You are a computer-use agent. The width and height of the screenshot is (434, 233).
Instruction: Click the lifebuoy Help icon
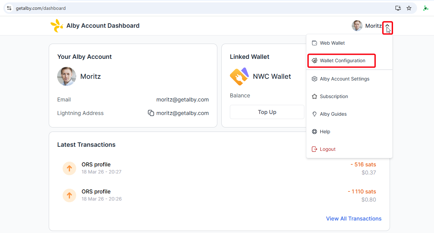click(314, 132)
